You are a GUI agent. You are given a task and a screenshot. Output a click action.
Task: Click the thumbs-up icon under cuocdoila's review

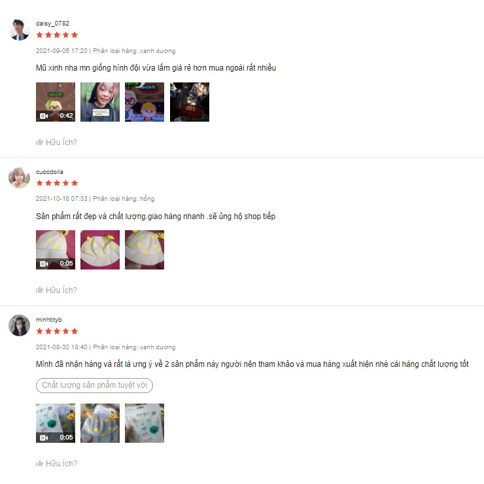point(39,290)
